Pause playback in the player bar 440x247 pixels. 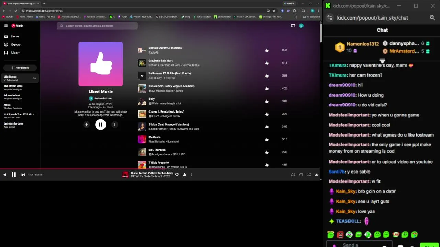[x=14, y=175]
